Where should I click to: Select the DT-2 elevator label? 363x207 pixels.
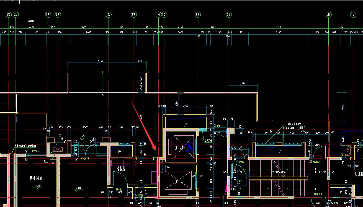click(x=179, y=182)
